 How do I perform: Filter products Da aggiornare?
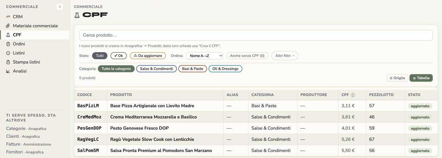pyautogui.click(x=148, y=56)
